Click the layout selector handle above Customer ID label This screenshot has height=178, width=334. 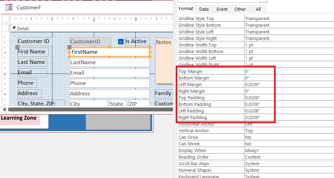coord(17,47)
